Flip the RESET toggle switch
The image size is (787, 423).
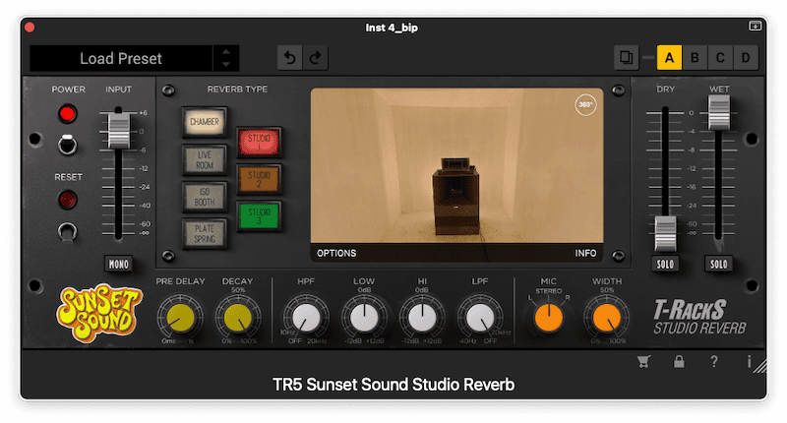click(x=67, y=231)
